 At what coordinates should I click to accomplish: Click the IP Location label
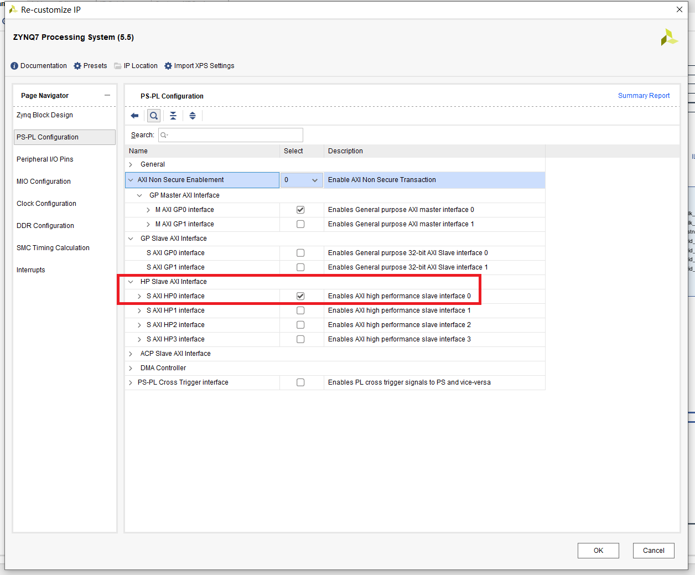(x=141, y=66)
